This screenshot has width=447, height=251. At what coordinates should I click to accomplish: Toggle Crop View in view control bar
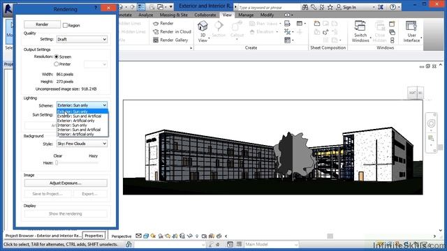pyautogui.click(x=175, y=236)
